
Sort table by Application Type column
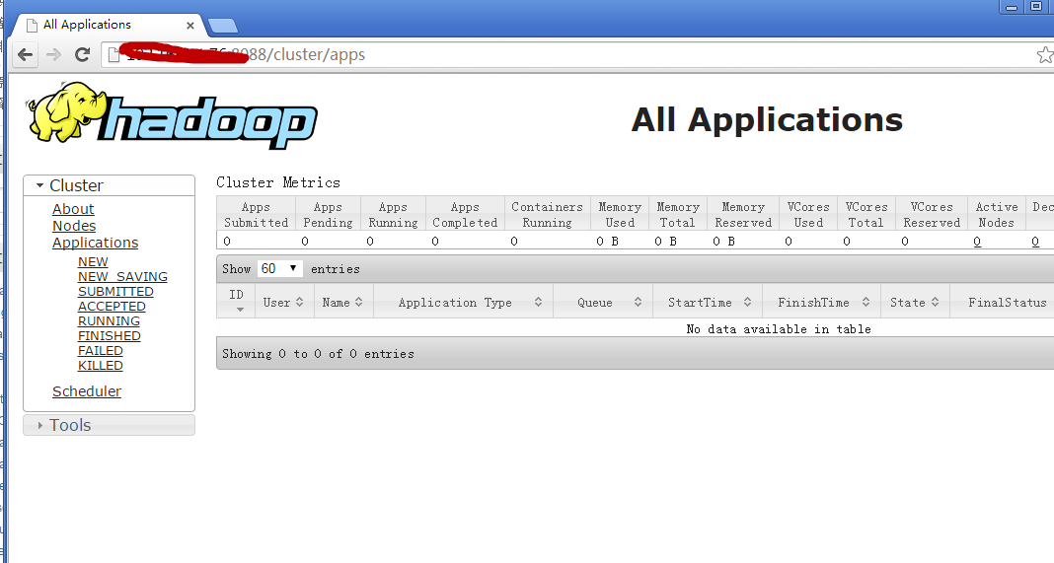click(463, 303)
